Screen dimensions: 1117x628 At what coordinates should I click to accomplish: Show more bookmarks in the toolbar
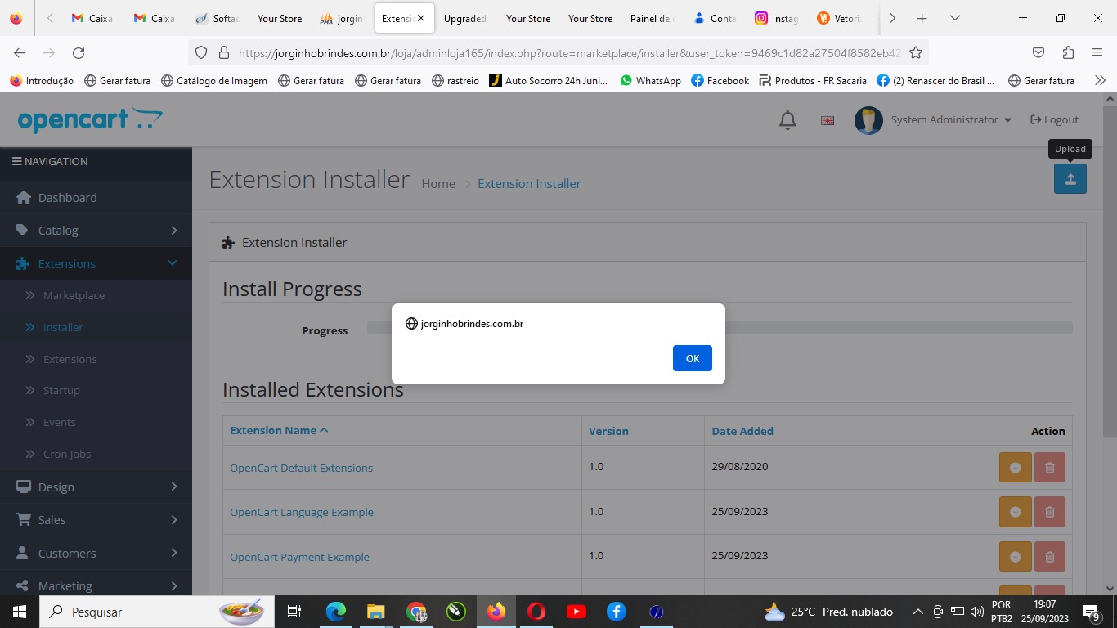point(1100,80)
